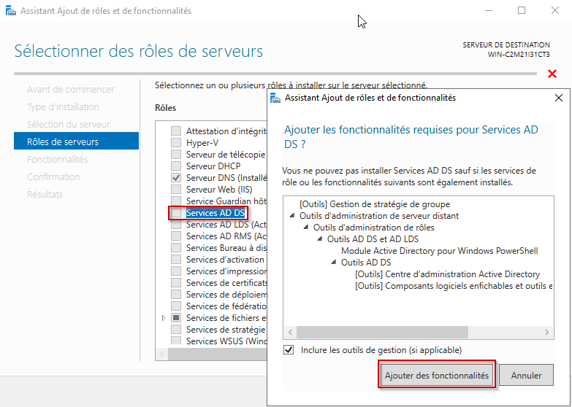Click the Annuler button
This screenshot has width=572, height=407.
526,375
